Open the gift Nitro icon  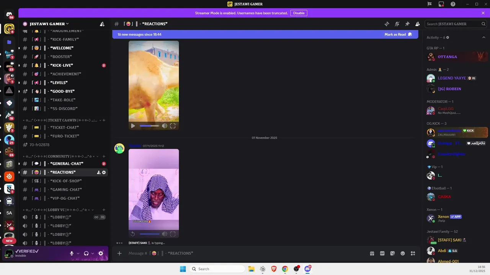point(372,253)
